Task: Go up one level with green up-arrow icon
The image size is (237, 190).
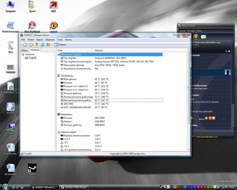Action: click(36, 45)
